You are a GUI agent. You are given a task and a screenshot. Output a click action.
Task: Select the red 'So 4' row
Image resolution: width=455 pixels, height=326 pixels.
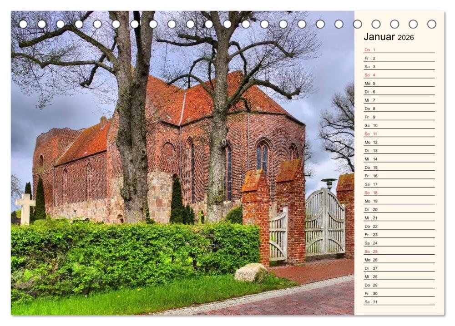pyautogui.click(x=399, y=75)
